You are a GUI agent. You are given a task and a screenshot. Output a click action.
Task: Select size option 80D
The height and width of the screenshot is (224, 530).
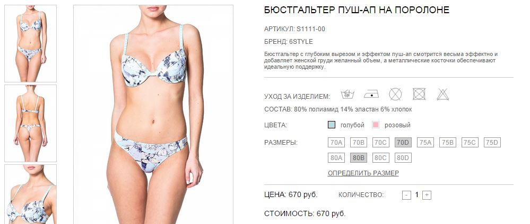pyautogui.click(x=403, y=157)
